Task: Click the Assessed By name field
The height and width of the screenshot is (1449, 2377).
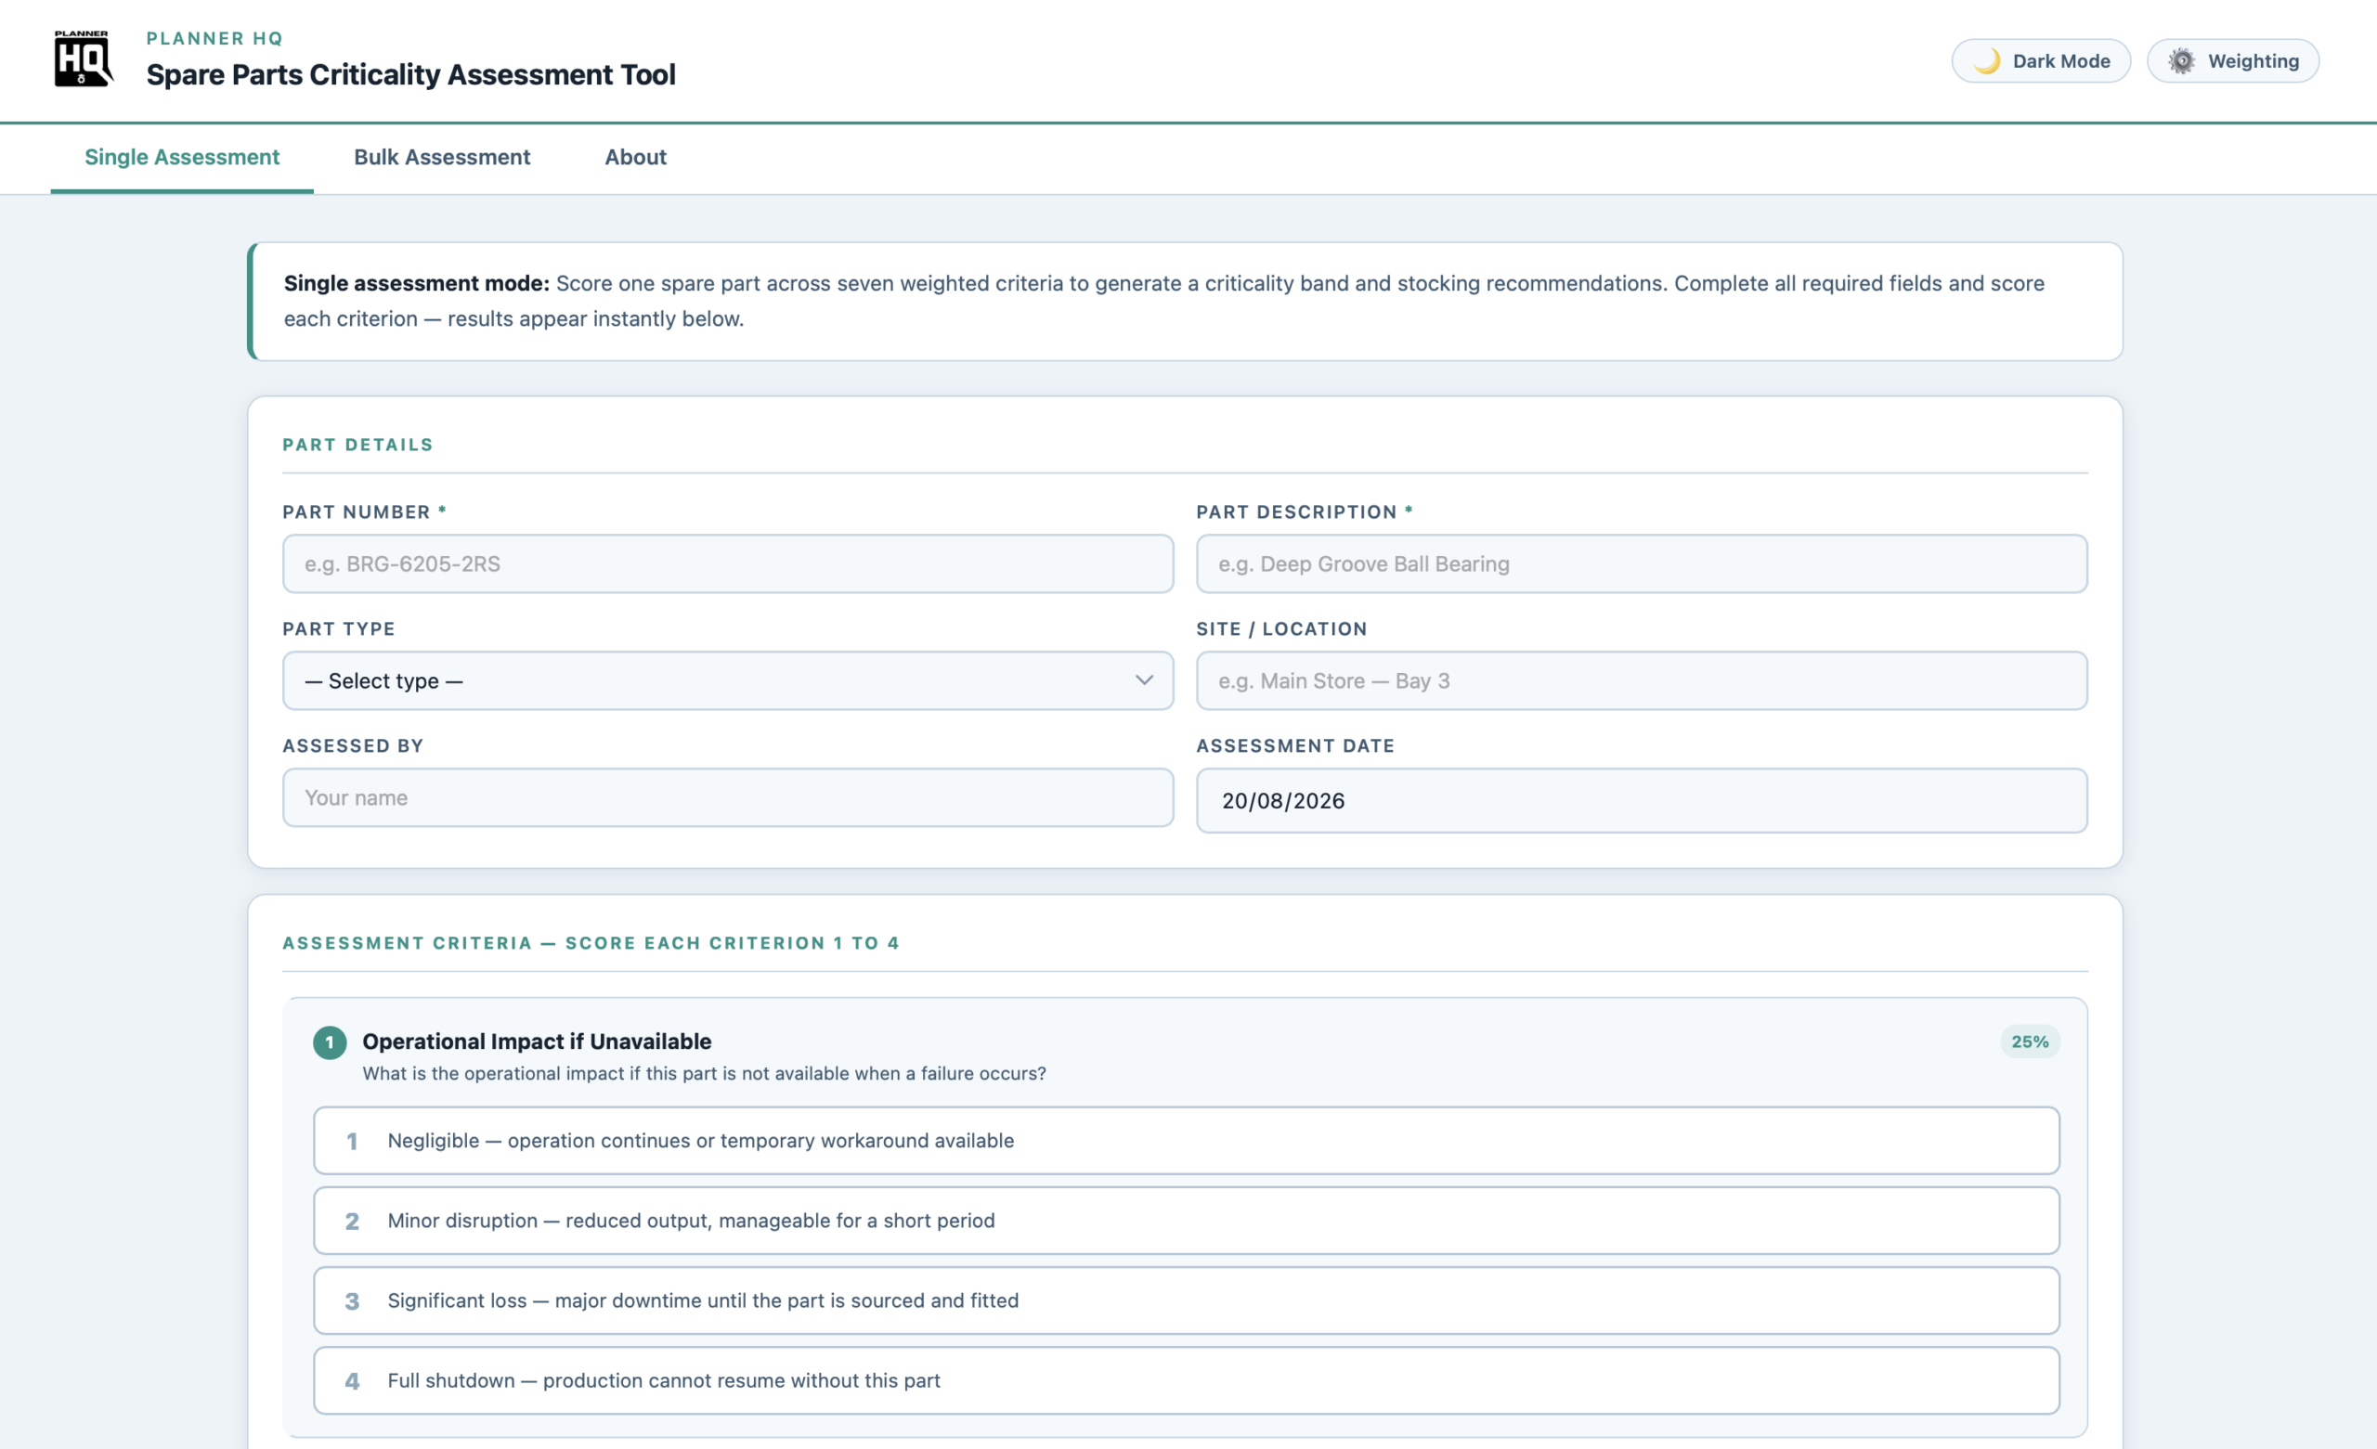Action: pyautogui.click(x=727, y=796)
